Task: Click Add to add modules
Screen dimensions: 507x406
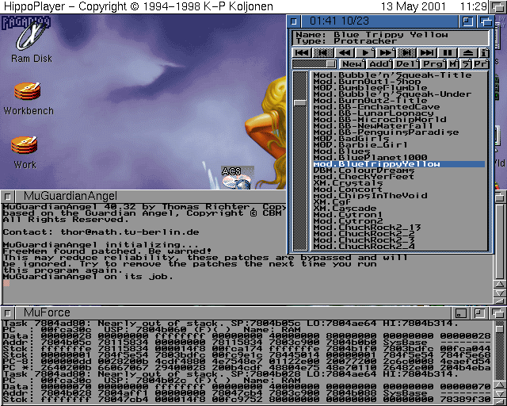Action: point(379,63)
